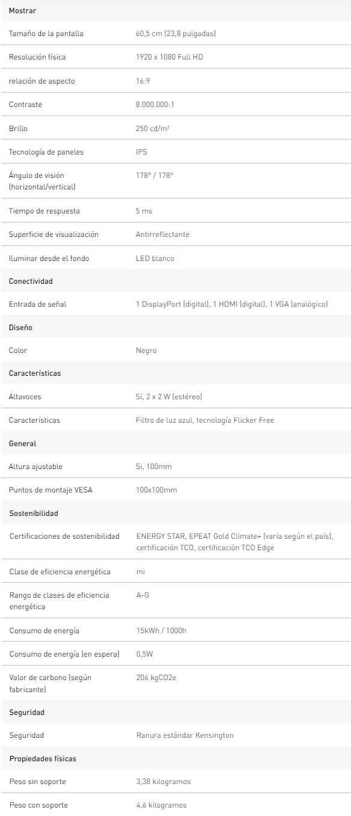Click the Ranura estándar Kensington value
351x816 pixels.
(x=185, y=735)
